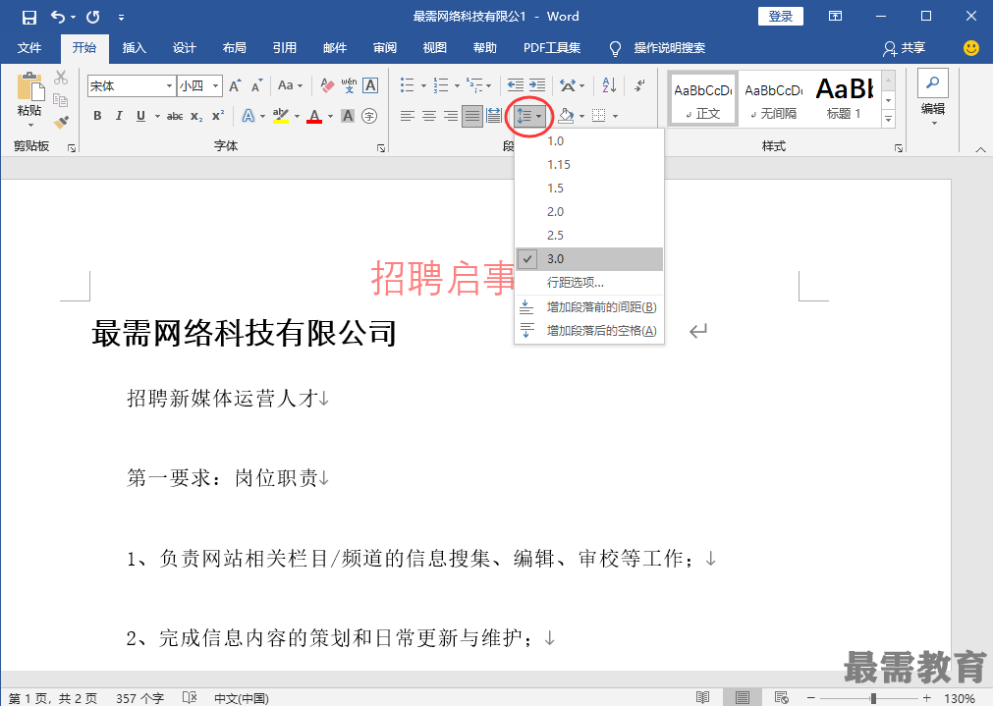Switch to the 布局 tab
993x706 pixels.
coord(235,47)
